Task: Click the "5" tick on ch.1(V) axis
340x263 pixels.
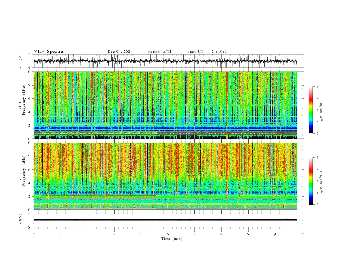Action: tap(30, 55)
